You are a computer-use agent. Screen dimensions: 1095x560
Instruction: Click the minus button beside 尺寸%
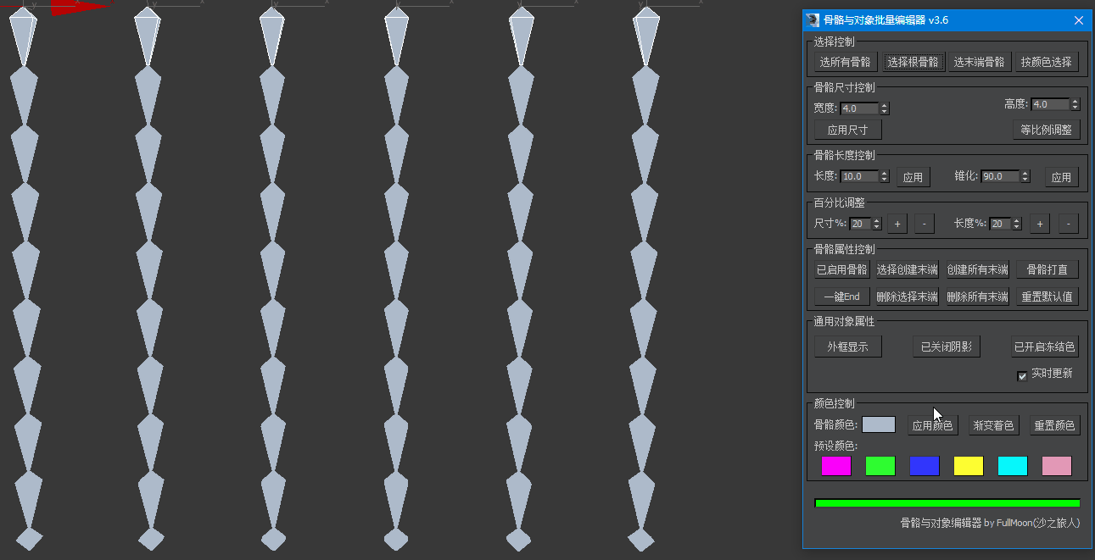(925, 224)
